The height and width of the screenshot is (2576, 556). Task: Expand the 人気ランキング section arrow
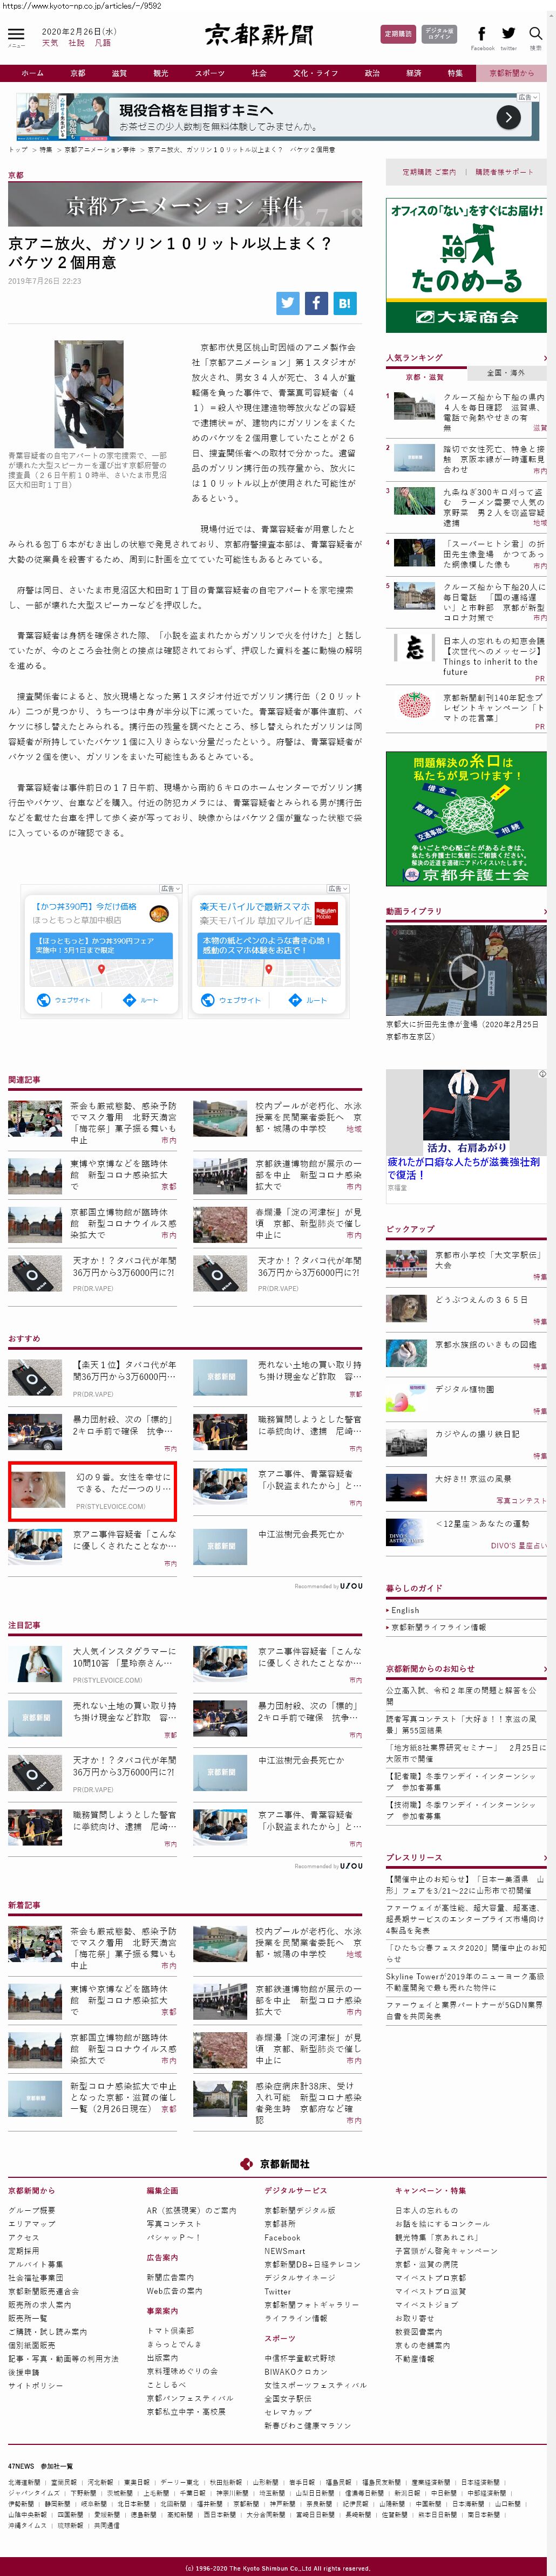(x=544, y=358)
